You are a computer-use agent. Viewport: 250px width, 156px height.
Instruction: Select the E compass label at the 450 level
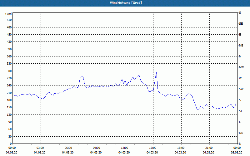pos(240,35)
